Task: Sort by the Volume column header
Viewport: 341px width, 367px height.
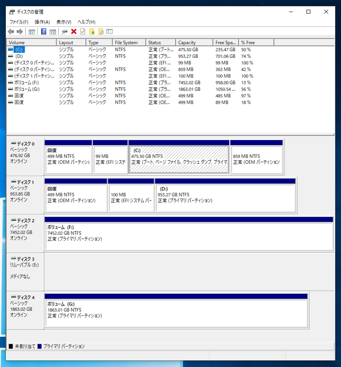Action: [31, 43]
